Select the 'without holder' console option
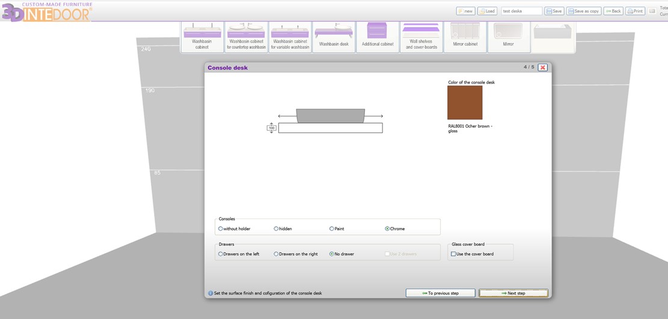Screen dimensions: 668x319 click(221, 228)
